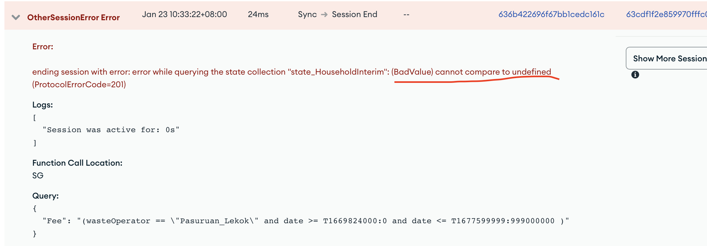Click the BadValue cannot compare to undefined text

(x=471, y=72)
